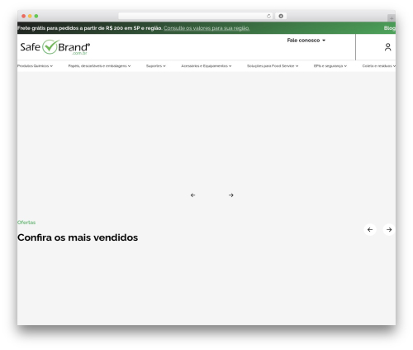Expand Acessórios e Equipamentos menu

coord(206,66)
